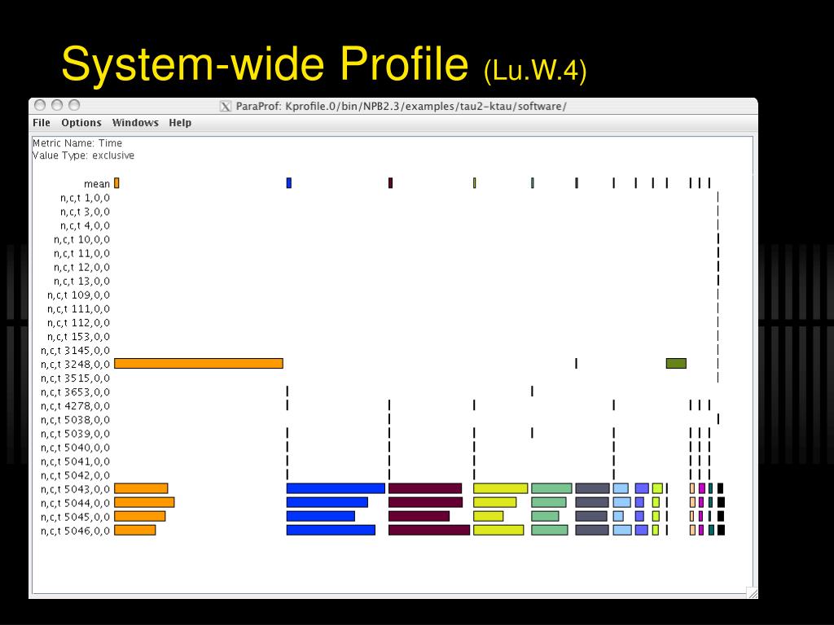834x625 pixels.
Task: Click the Value Type: exclusive text
Action: click(x=84, y=155)
